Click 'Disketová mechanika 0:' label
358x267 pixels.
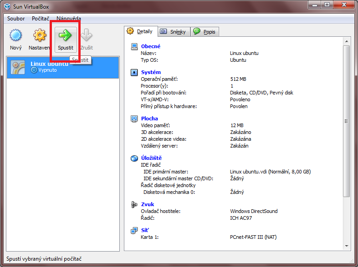coord(169,192)
